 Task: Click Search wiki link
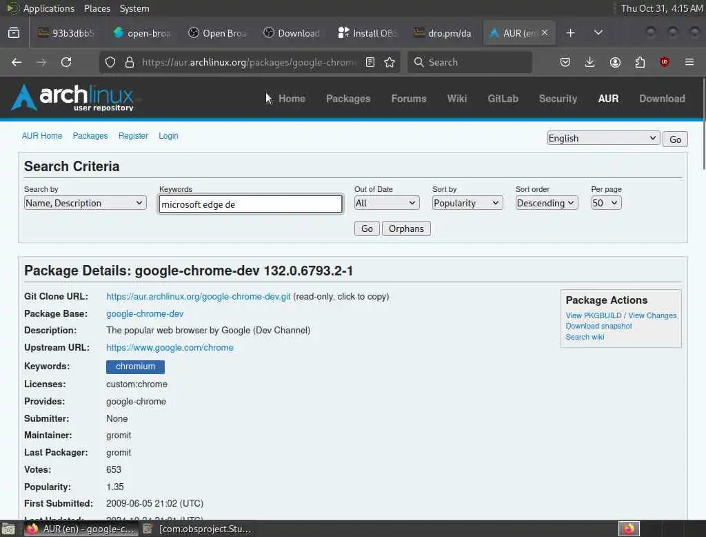pos(585,337)
